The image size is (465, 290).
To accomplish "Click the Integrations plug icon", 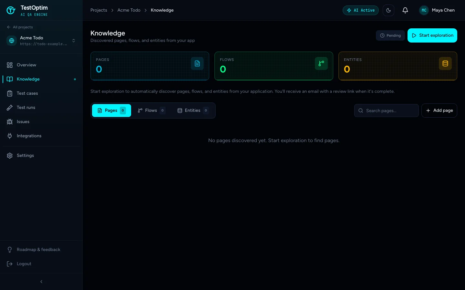I will click(10, 136).
